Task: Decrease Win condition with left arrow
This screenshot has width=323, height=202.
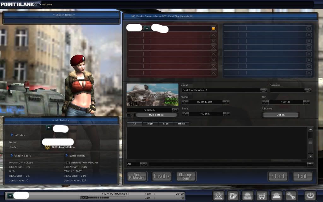Action: pos(265,102)
